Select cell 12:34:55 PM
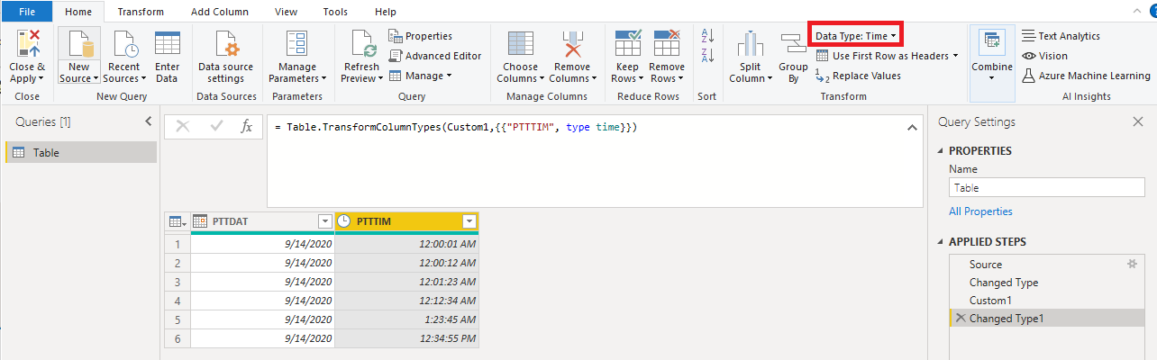The height and width of the screenshot is (360, 1157). point(406,338)
